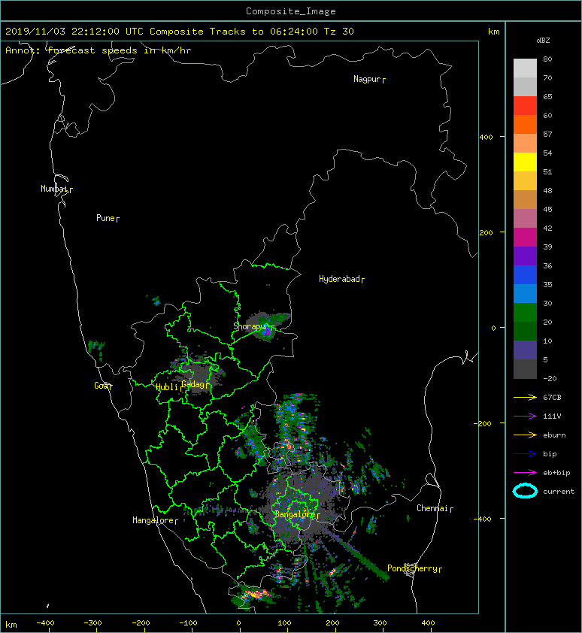The width and height of the screenshot is (582, 633).
Task: Click the Mumbai city label
Action: point(54,189)
